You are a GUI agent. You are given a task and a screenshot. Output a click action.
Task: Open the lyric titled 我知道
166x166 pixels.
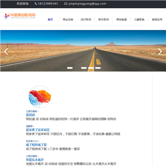point(30,115)
